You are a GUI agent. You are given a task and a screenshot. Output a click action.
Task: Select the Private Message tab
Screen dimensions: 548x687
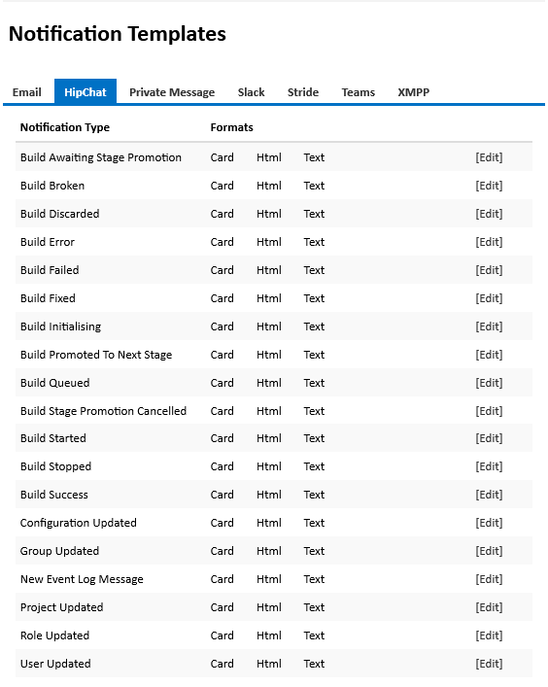point(172,92)
